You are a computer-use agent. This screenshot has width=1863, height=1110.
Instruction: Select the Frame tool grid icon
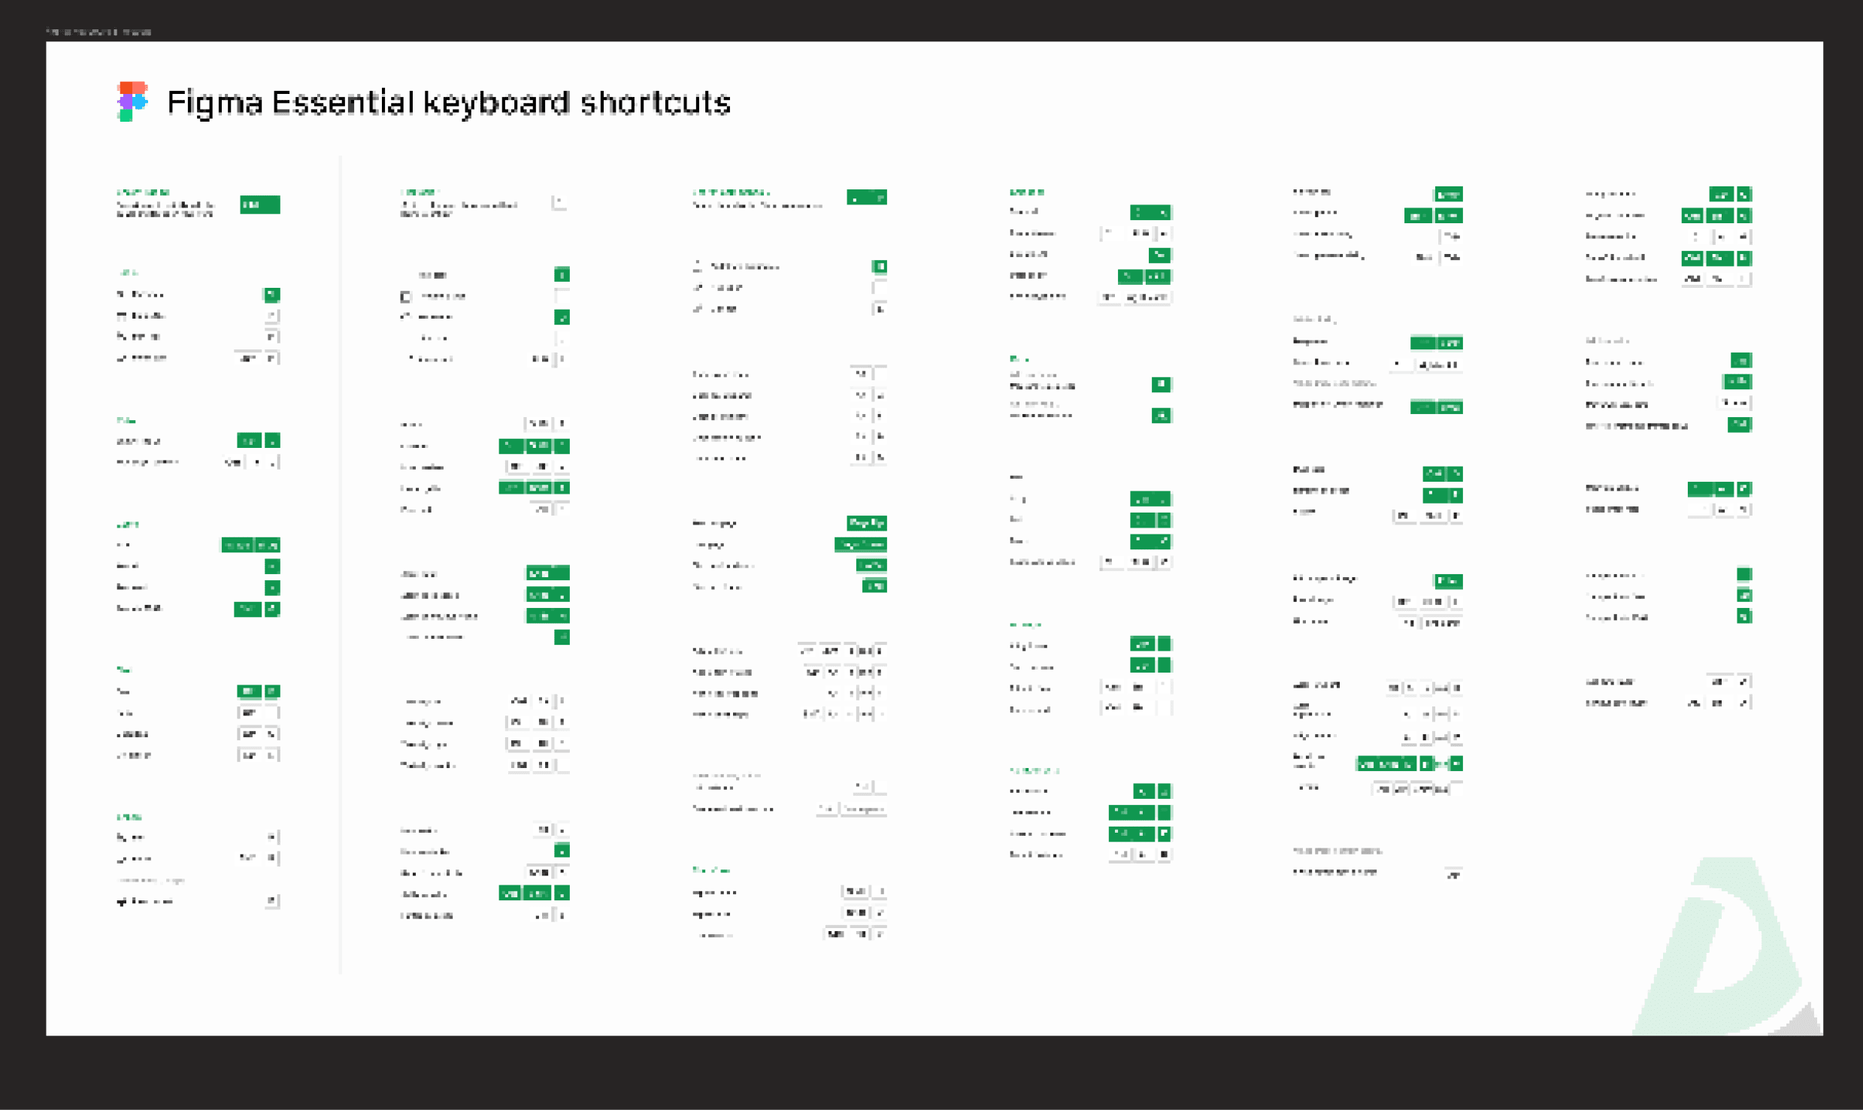click(121, 316)
